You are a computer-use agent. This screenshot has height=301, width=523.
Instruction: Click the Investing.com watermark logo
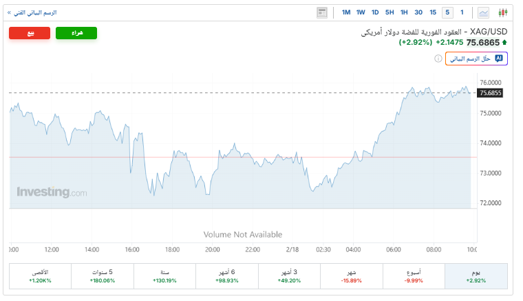(52, 193)
